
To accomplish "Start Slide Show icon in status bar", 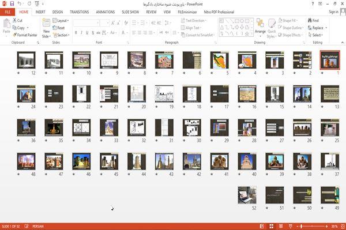I will click(x=291, y=226).
